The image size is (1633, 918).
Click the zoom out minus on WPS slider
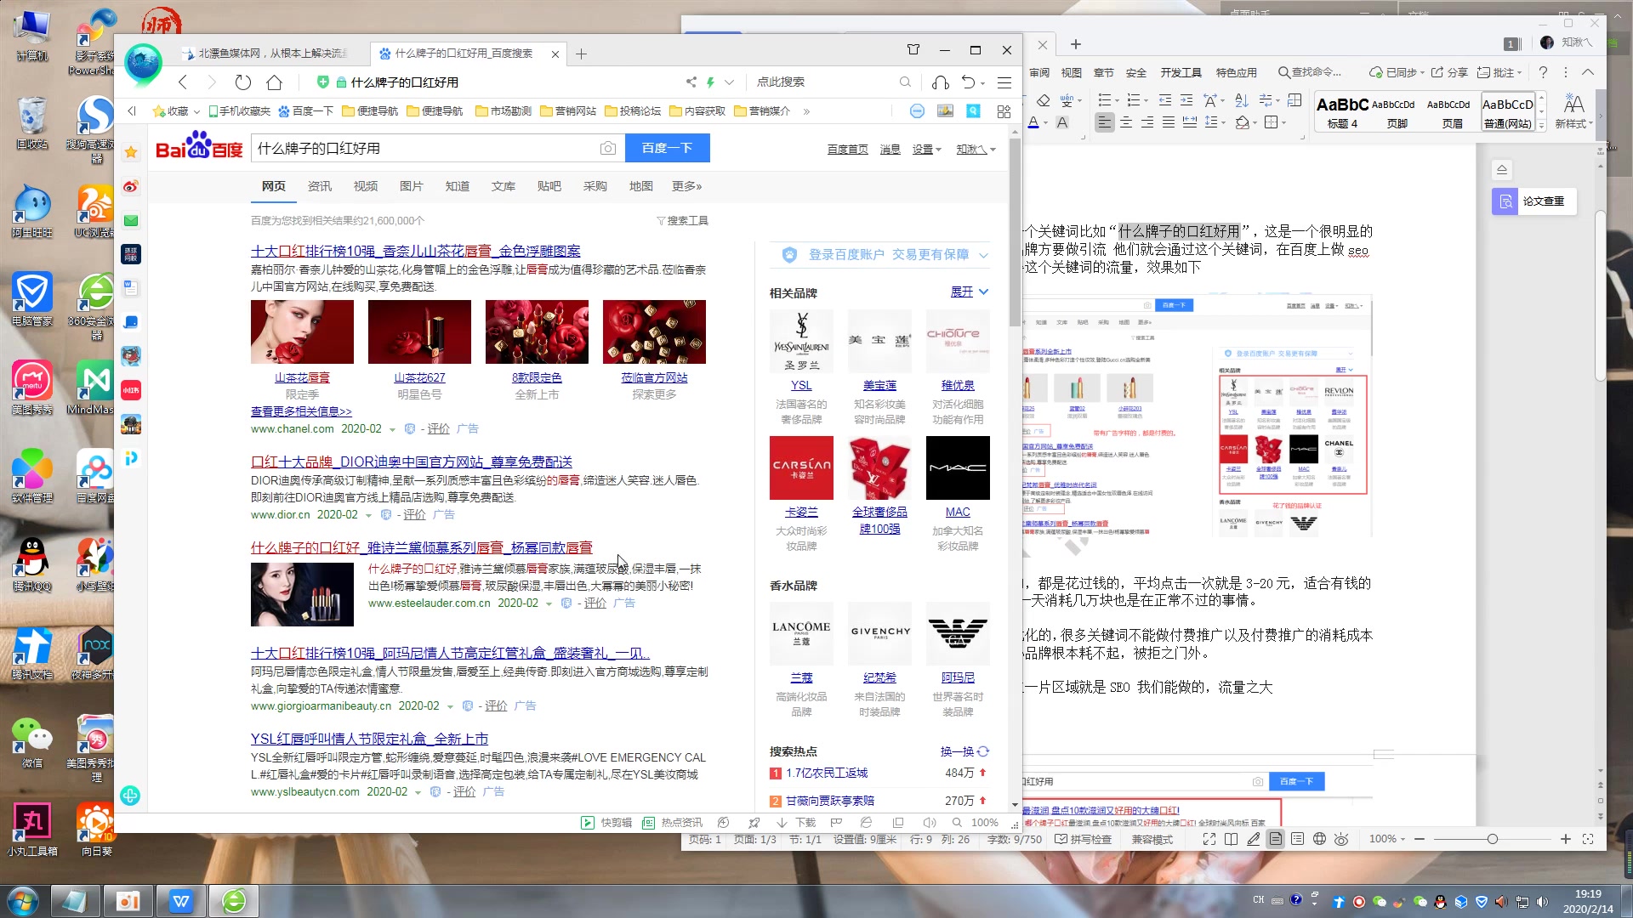click(x=1419, y=839)
